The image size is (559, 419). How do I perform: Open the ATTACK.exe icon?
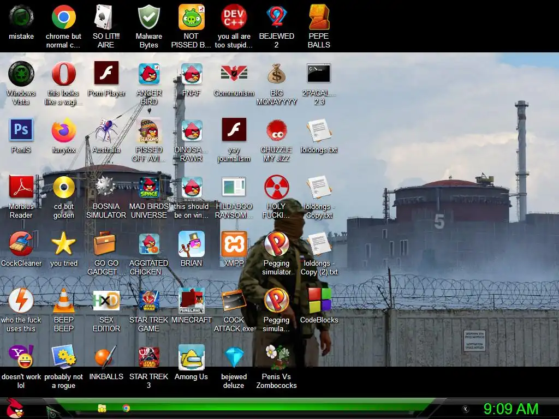(234, 301)
